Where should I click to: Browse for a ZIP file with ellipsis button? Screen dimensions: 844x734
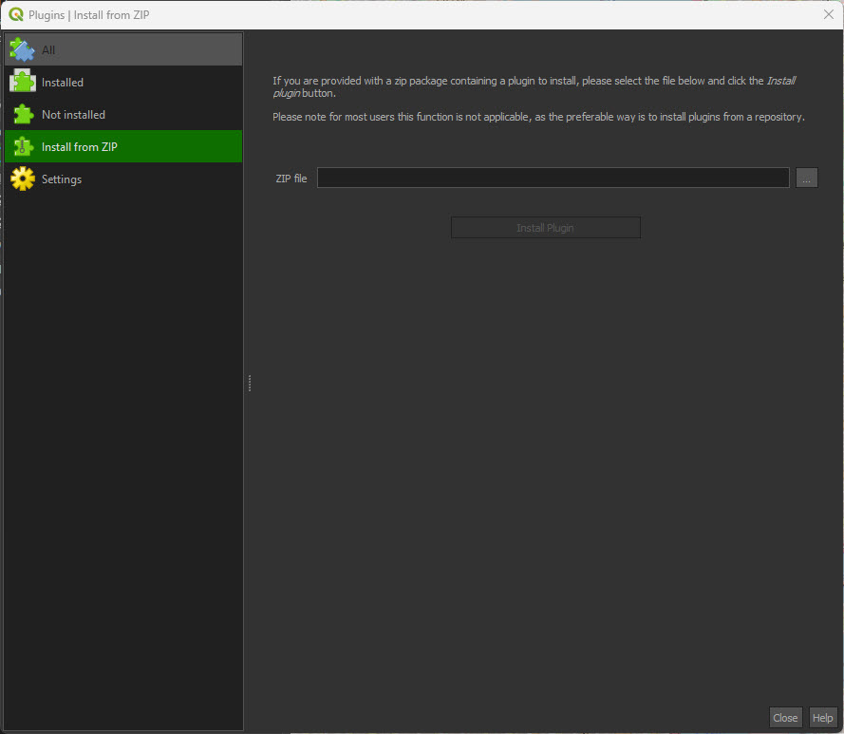[x=806, y=178]
